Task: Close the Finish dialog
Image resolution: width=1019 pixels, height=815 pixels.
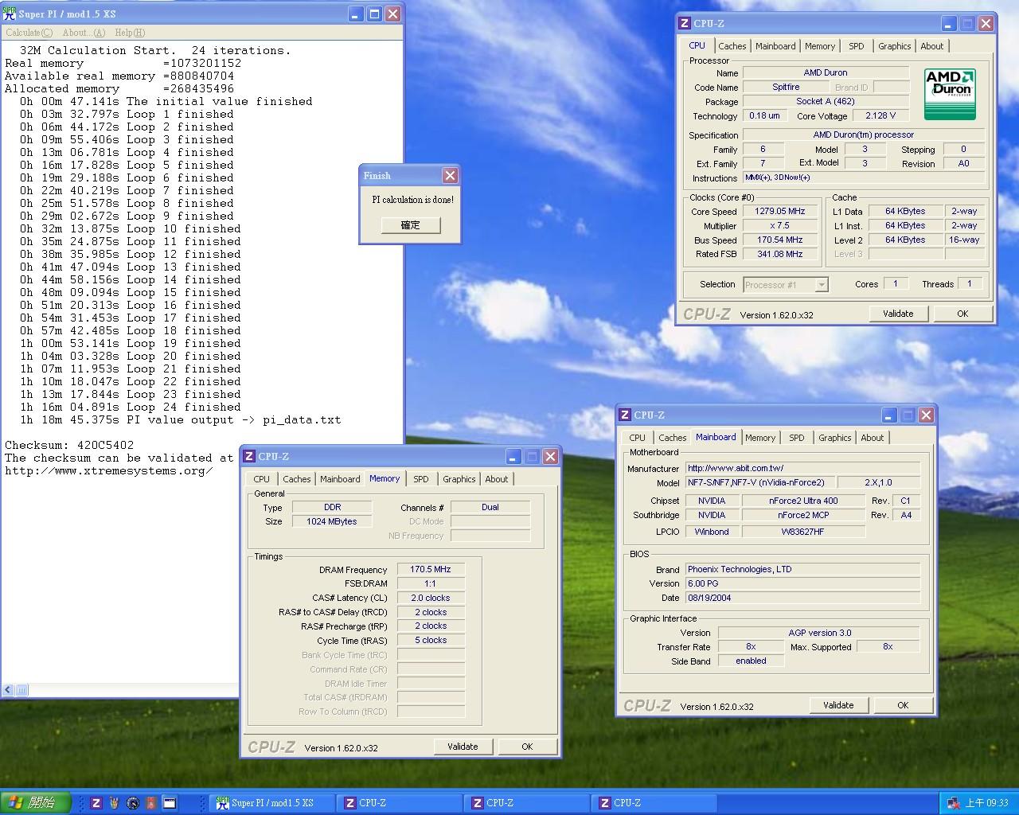Action: (450, 175)
